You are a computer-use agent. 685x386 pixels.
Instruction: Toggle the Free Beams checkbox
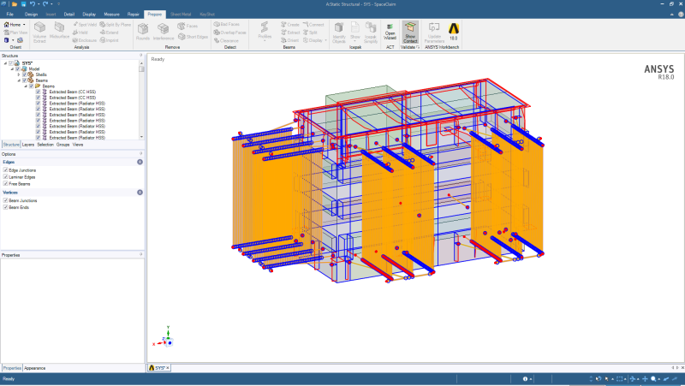coord(6,183)
